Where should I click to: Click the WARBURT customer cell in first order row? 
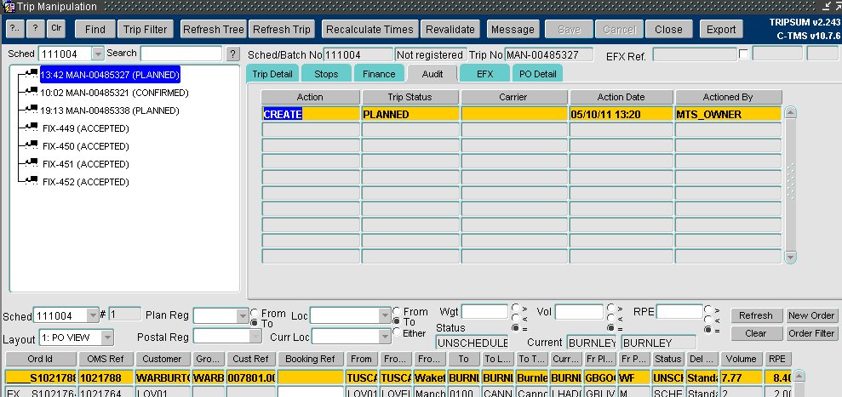click(x=163, y=377)
